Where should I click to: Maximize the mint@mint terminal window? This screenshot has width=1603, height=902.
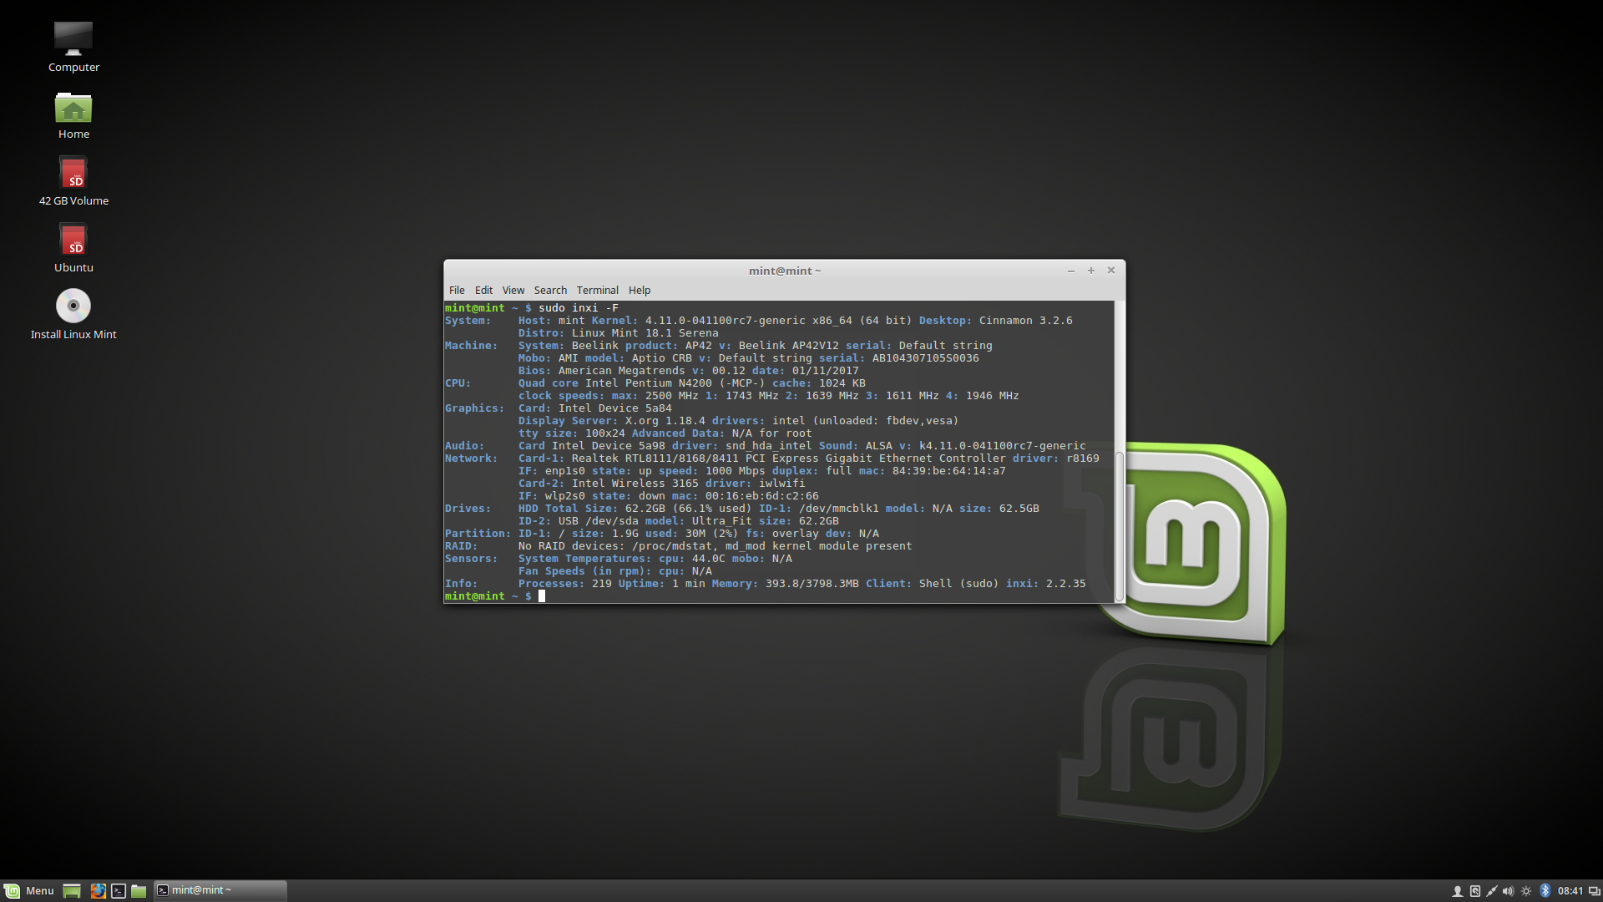coord(1091,271)
